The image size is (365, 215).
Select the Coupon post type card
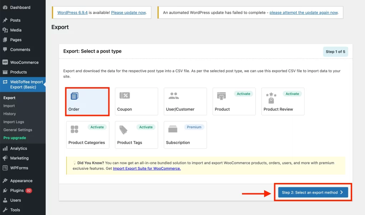pos(136,101)
